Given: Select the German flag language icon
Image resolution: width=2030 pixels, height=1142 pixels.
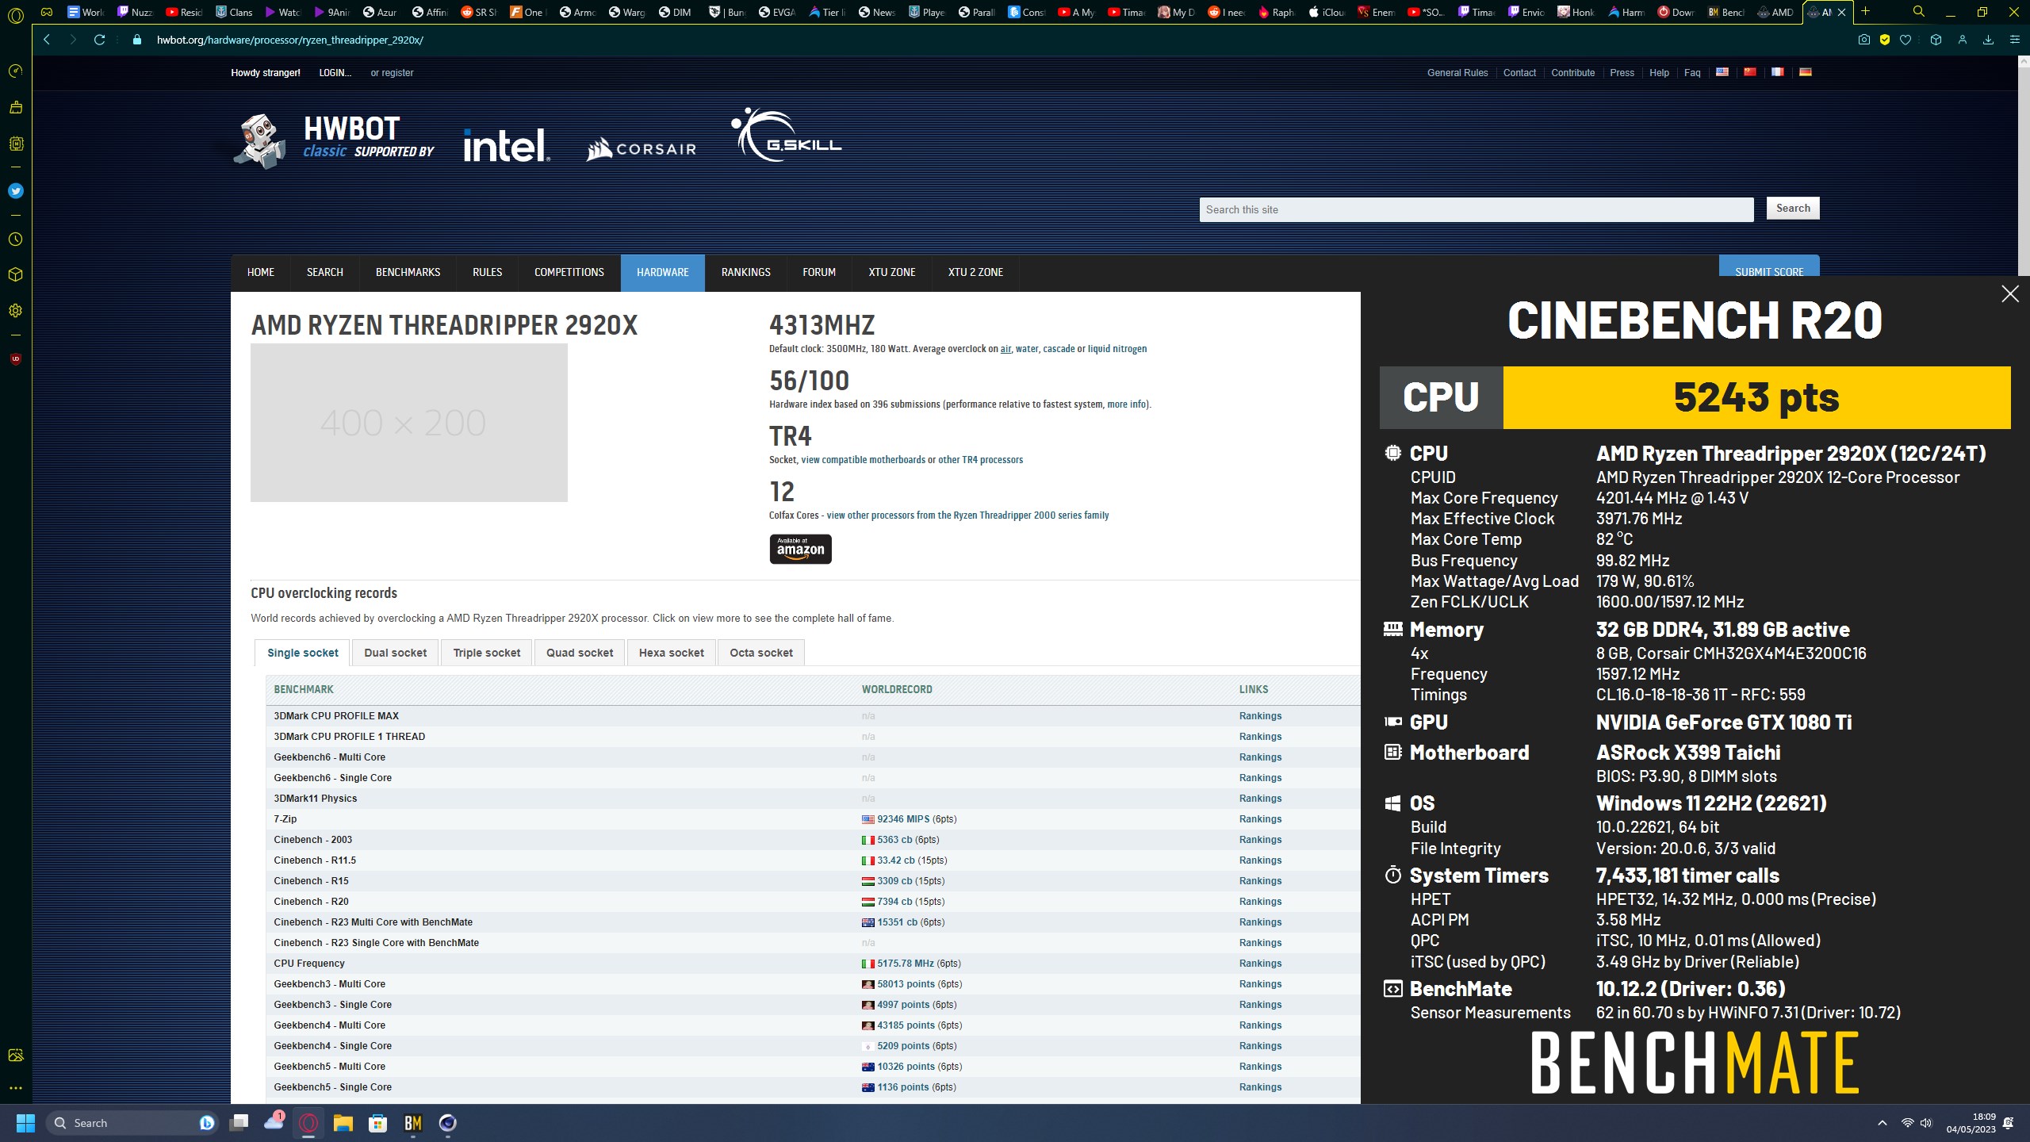Looking at the screenshot, I should [1806, 72].
